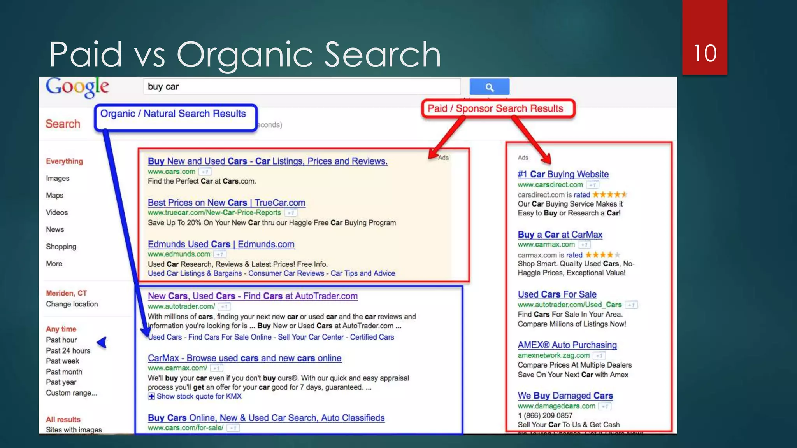Click the +1 icon beside www.damagedcars.com

[605, 406]
